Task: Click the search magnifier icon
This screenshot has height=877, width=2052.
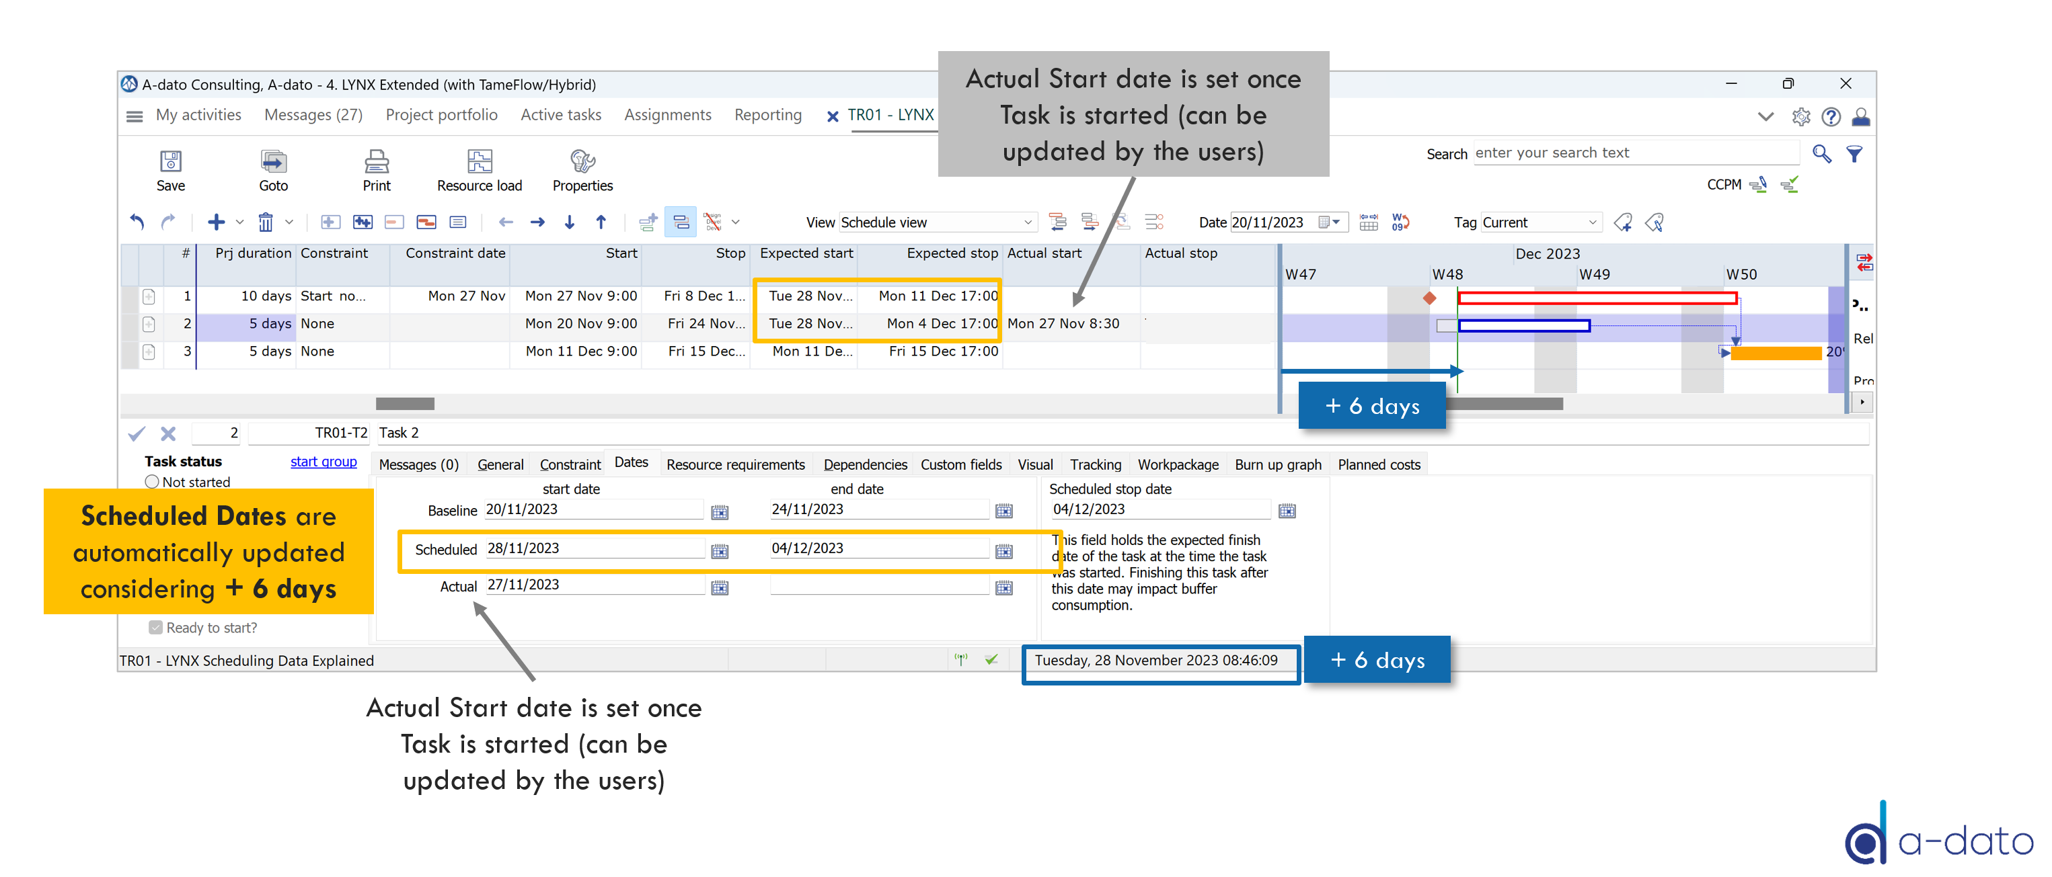Action: click(1822, 154)
